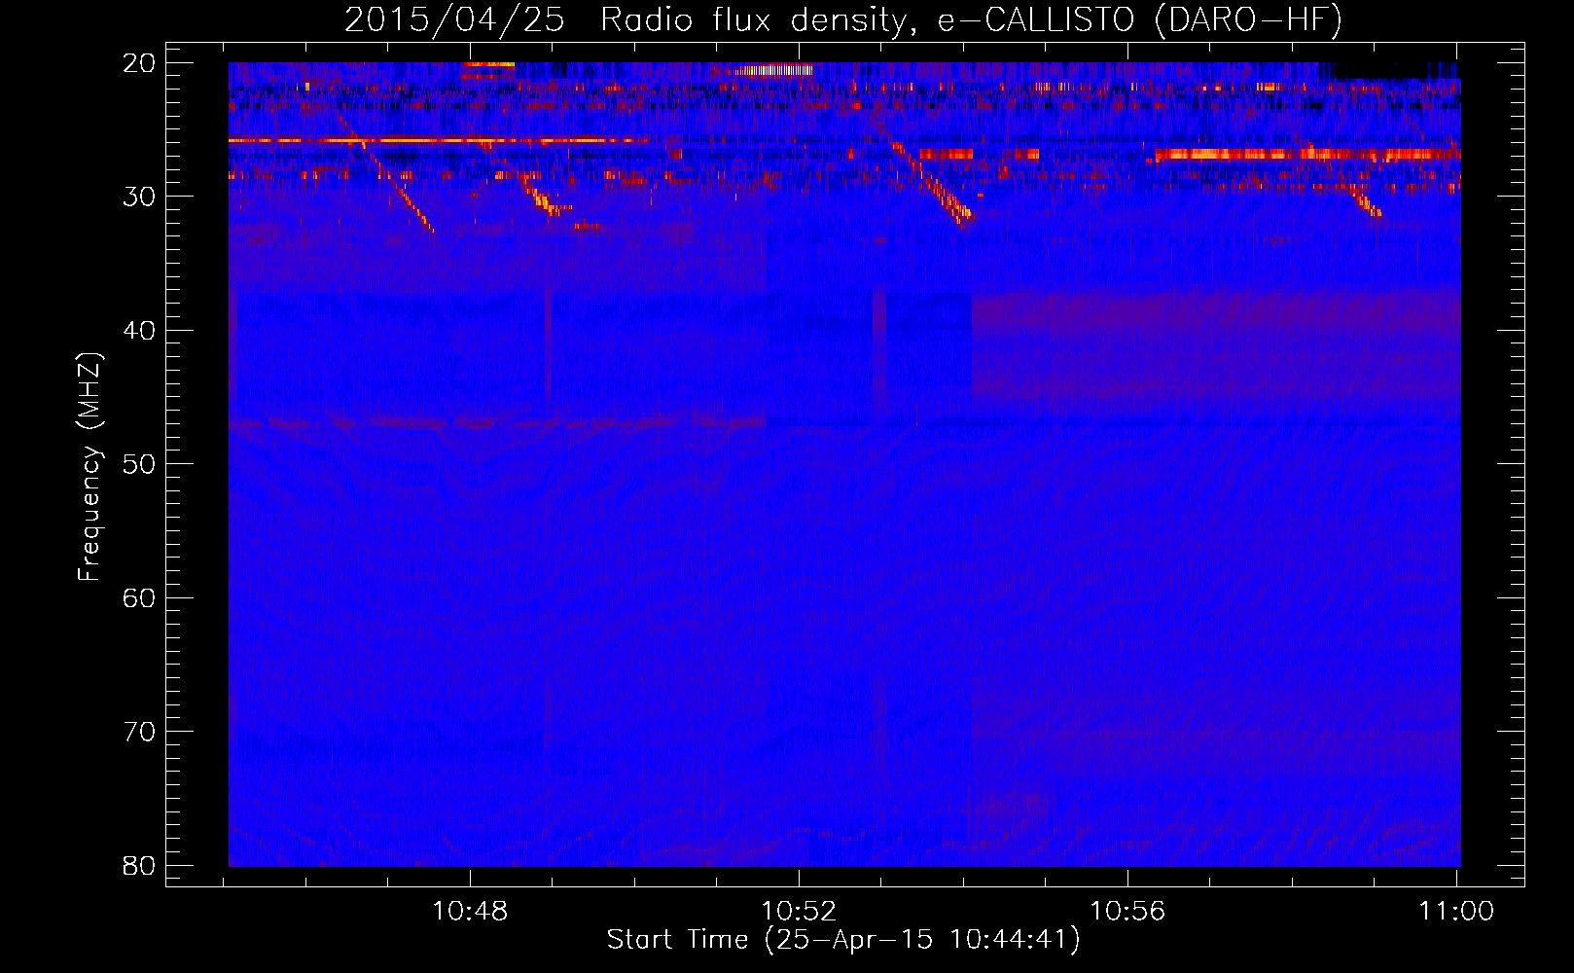Click the 30 frequency tick label
This screenshot has width=1574, height=973.
[140, 197]
